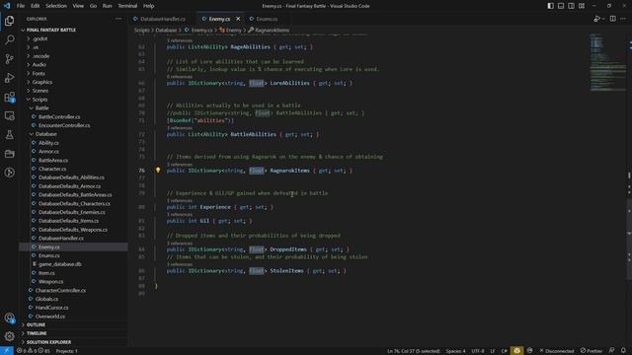Open the Manage gear menu

tap(9, 336)
